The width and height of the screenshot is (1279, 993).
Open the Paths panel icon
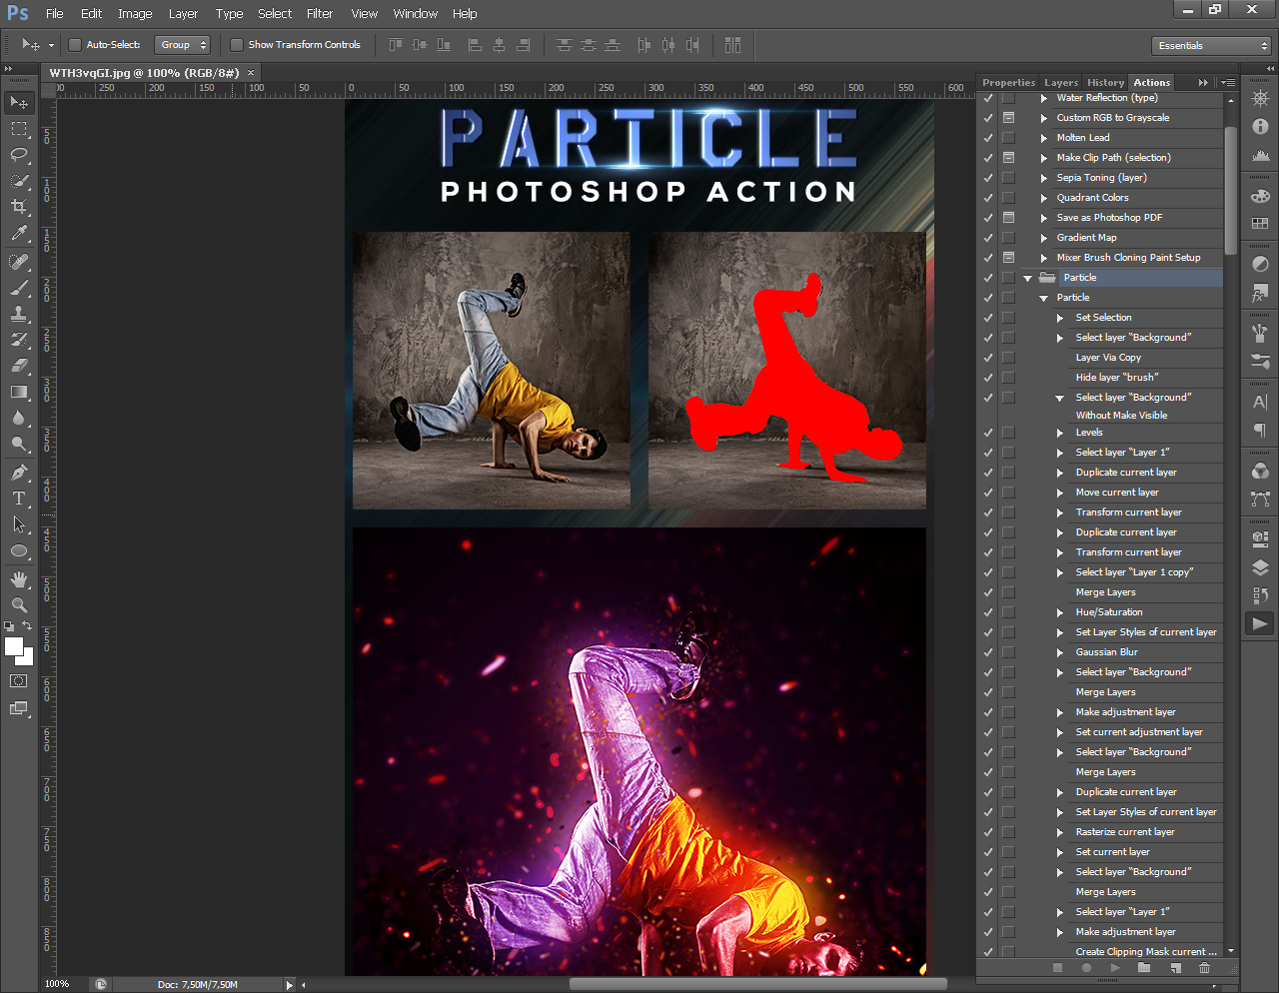pos(1260,497)
